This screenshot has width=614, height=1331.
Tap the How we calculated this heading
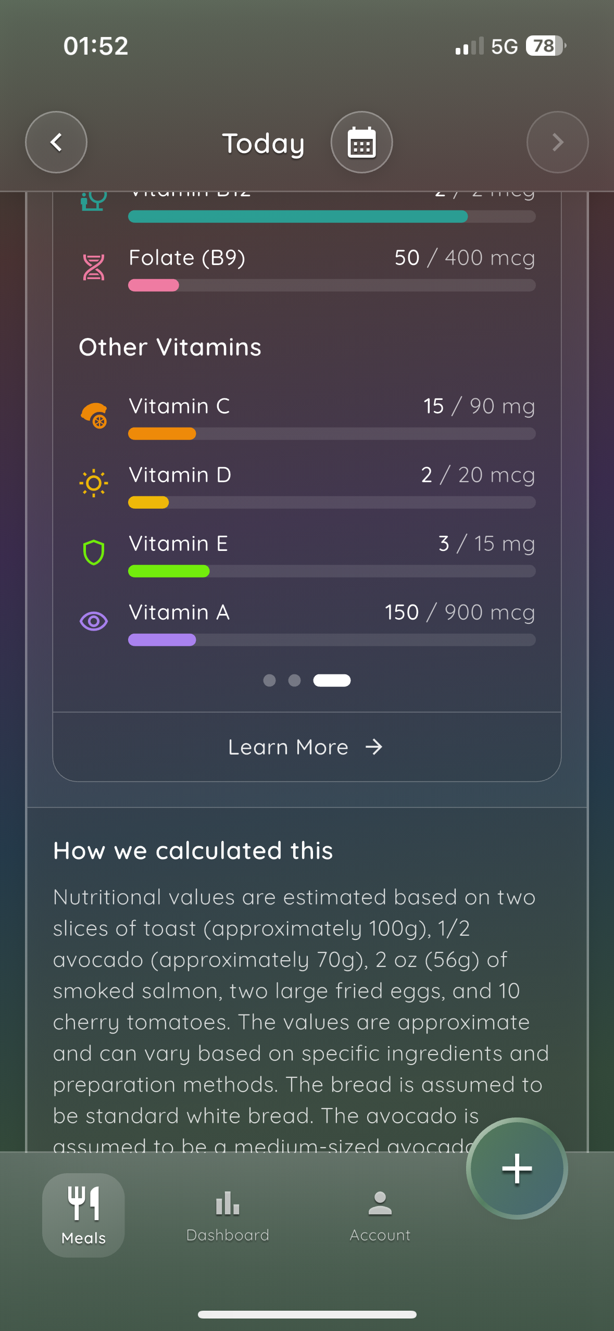click(x=193, y=850)
